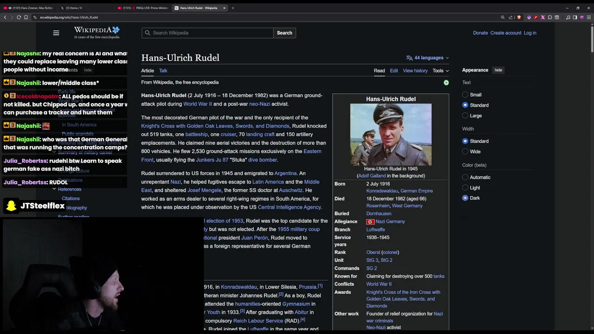Click the red extension icon in toolbar
The width and height of the screenshot is (594, 334).
(536, 17)
